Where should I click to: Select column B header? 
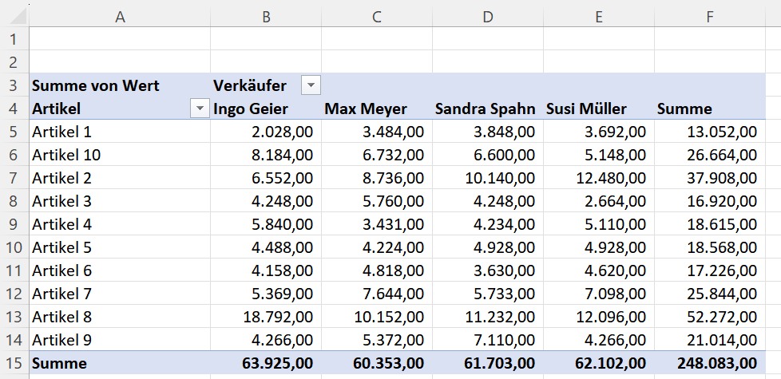[x=265, y=16]
